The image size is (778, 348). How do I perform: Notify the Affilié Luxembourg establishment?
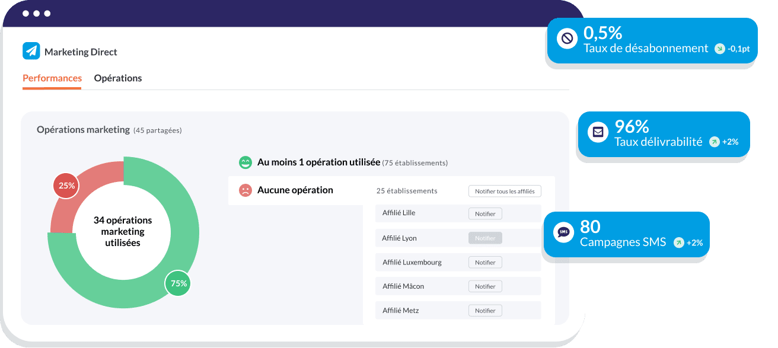click(485, 262)
